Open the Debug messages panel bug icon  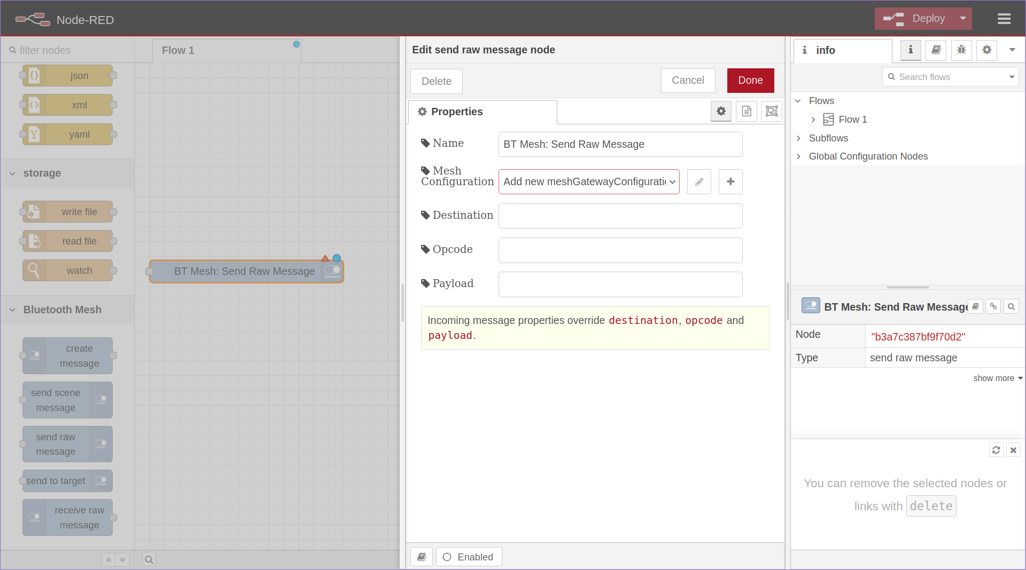(961, 50)
